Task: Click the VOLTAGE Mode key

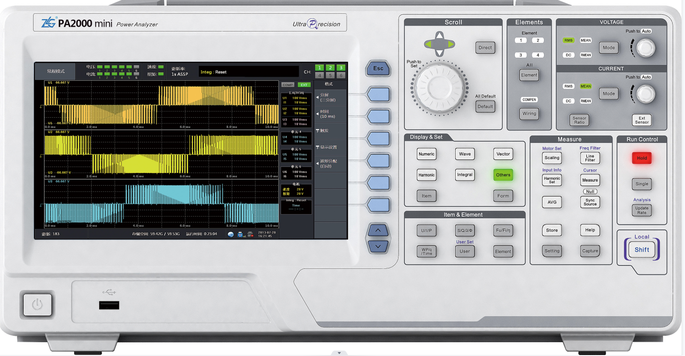Action: pyautogui.click(x=609, y=48)
